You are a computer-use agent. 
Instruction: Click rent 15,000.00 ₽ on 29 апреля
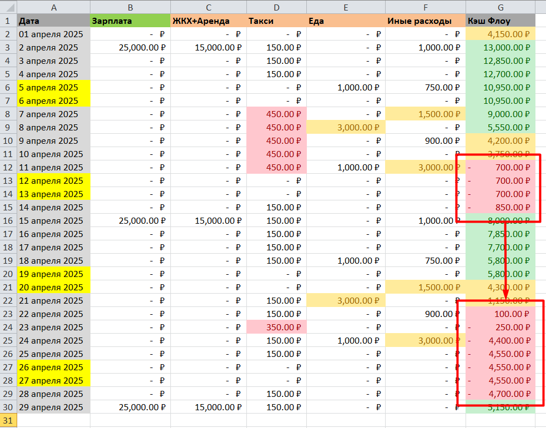[209, 407]
